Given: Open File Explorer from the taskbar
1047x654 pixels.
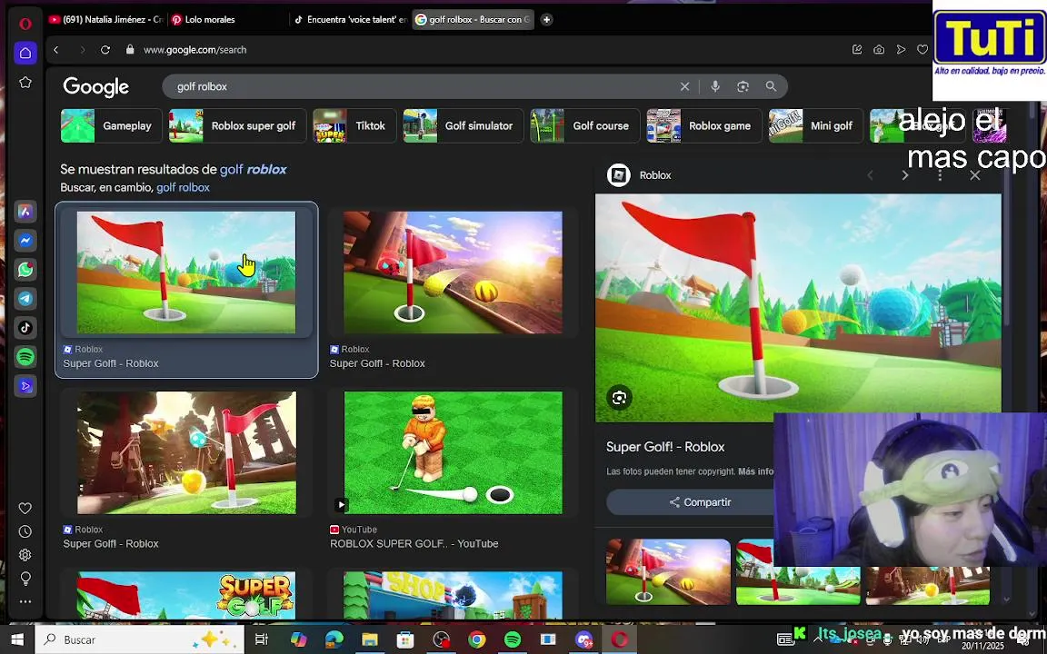Looking at the screenshot, I should (370, 639).
